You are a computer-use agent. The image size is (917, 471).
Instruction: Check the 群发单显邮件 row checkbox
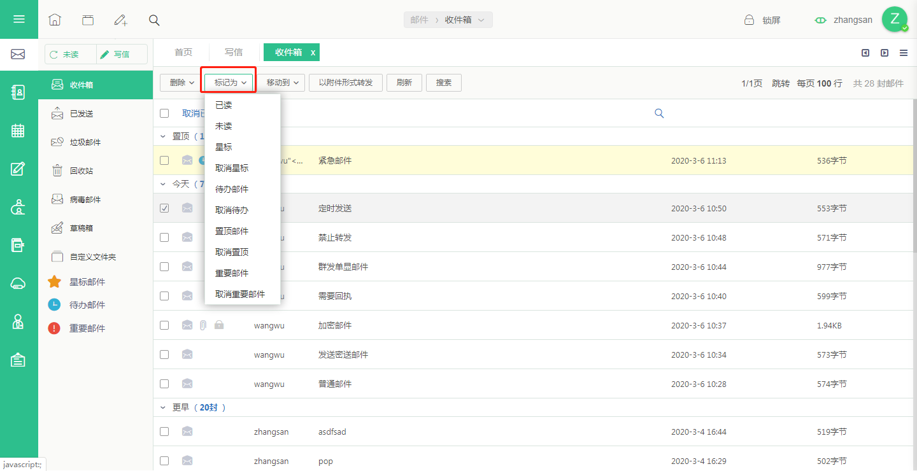pos(164,267)
